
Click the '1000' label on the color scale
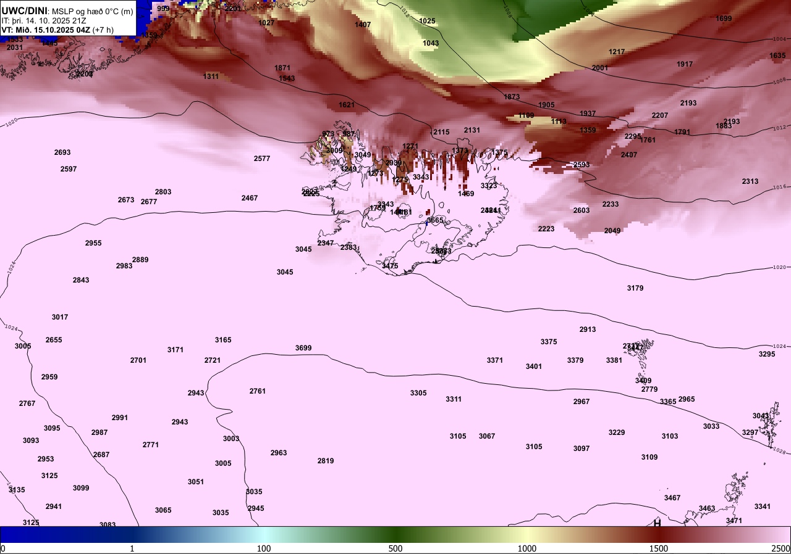click(527, 548)
